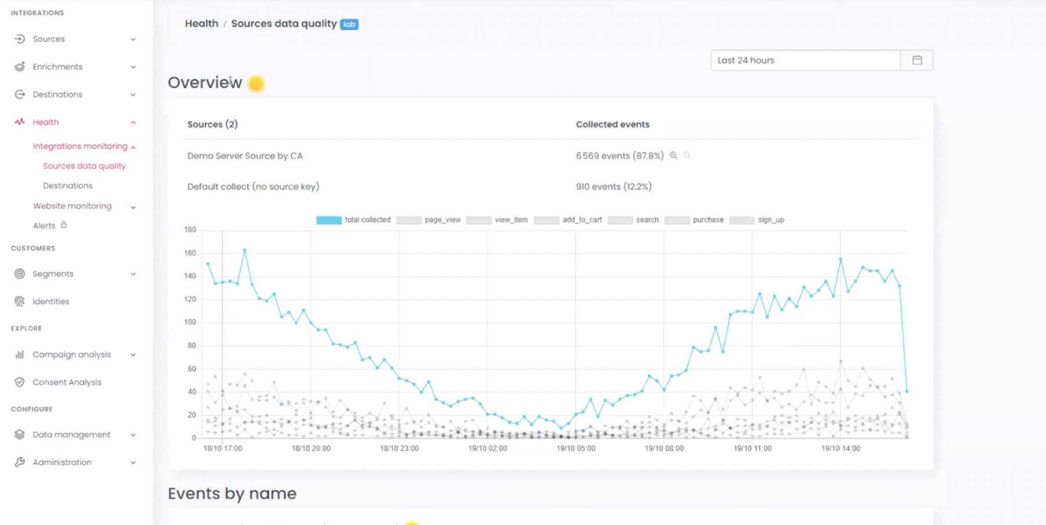Click chart axis label 19/10 05:00
This screenshot has height=525, width=1046.
[576, 449]
